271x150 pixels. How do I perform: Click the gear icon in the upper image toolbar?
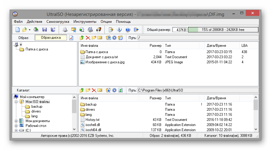[114, 38]
